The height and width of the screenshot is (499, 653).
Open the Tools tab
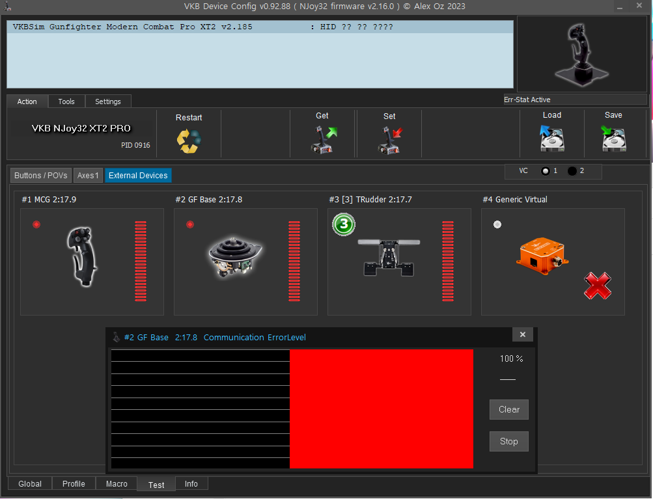tap(66, 101)
